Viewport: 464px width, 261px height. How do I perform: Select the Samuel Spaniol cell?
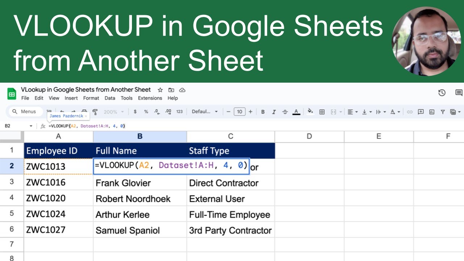click(x=140, y=230)
